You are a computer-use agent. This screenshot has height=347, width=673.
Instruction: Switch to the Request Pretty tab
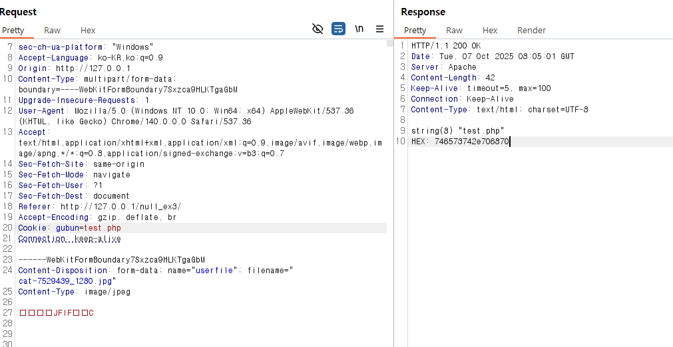[13, 30]
